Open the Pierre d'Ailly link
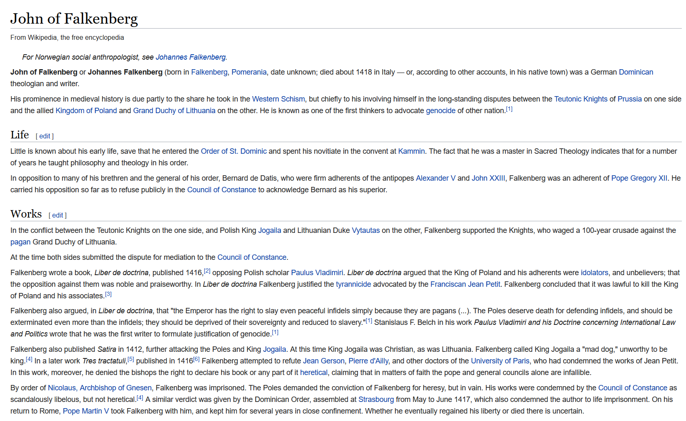Viewport: 686px width, 421px height. 369,361
